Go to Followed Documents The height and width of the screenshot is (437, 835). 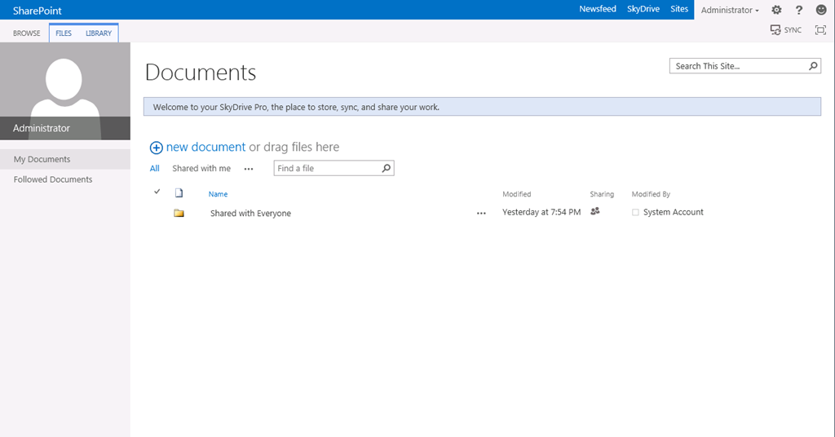tap(53, 179)
